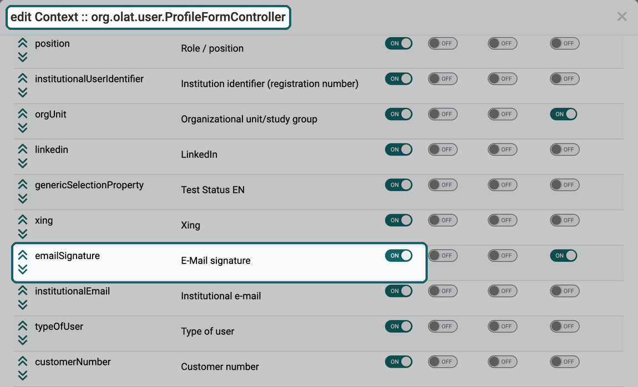Toggle first ON switch for institutionalEmail
This screenshot has height=387, width=638.
[x=399, y=291]
